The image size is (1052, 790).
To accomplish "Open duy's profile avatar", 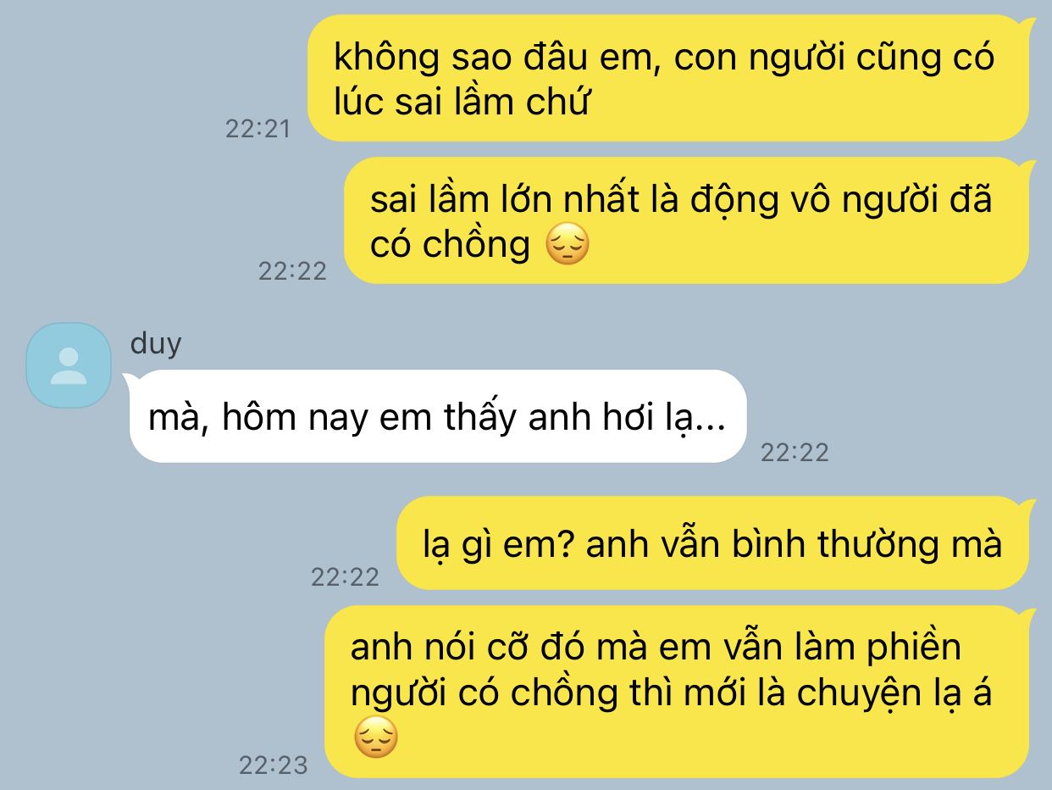I will coord(69,365).
